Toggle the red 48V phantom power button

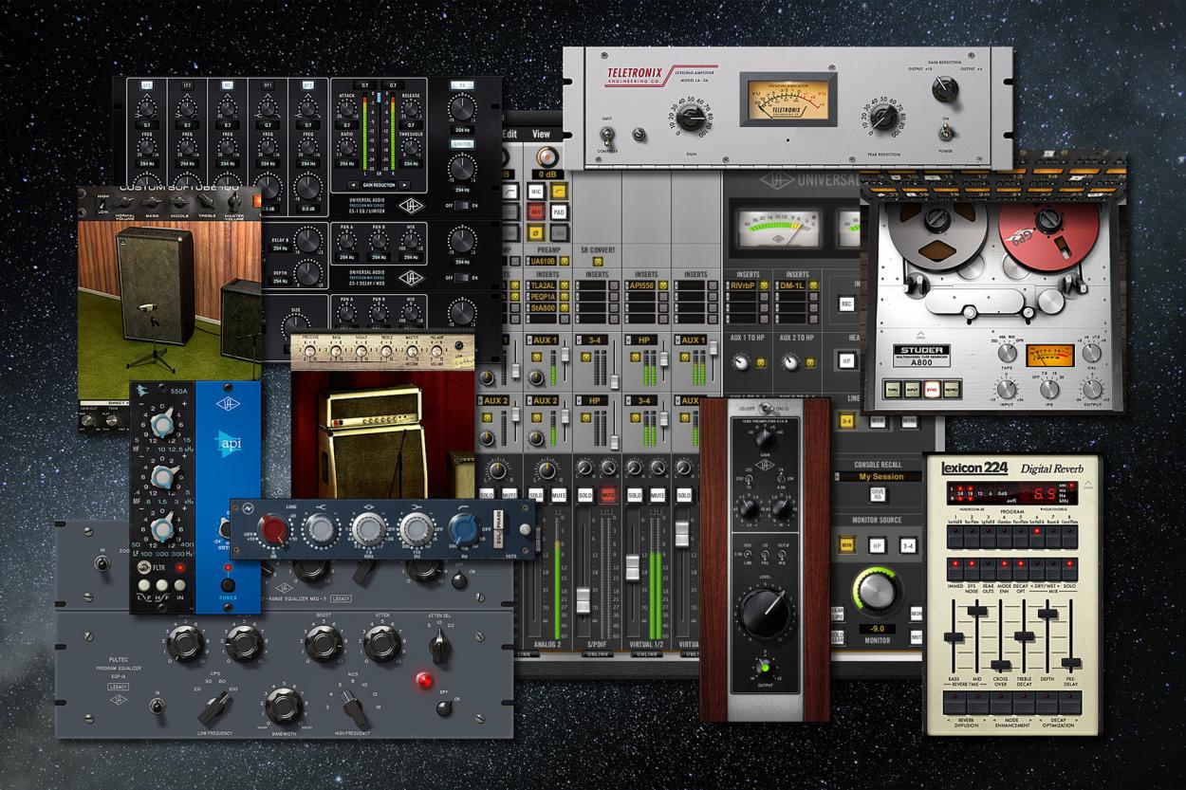(534, 211)
